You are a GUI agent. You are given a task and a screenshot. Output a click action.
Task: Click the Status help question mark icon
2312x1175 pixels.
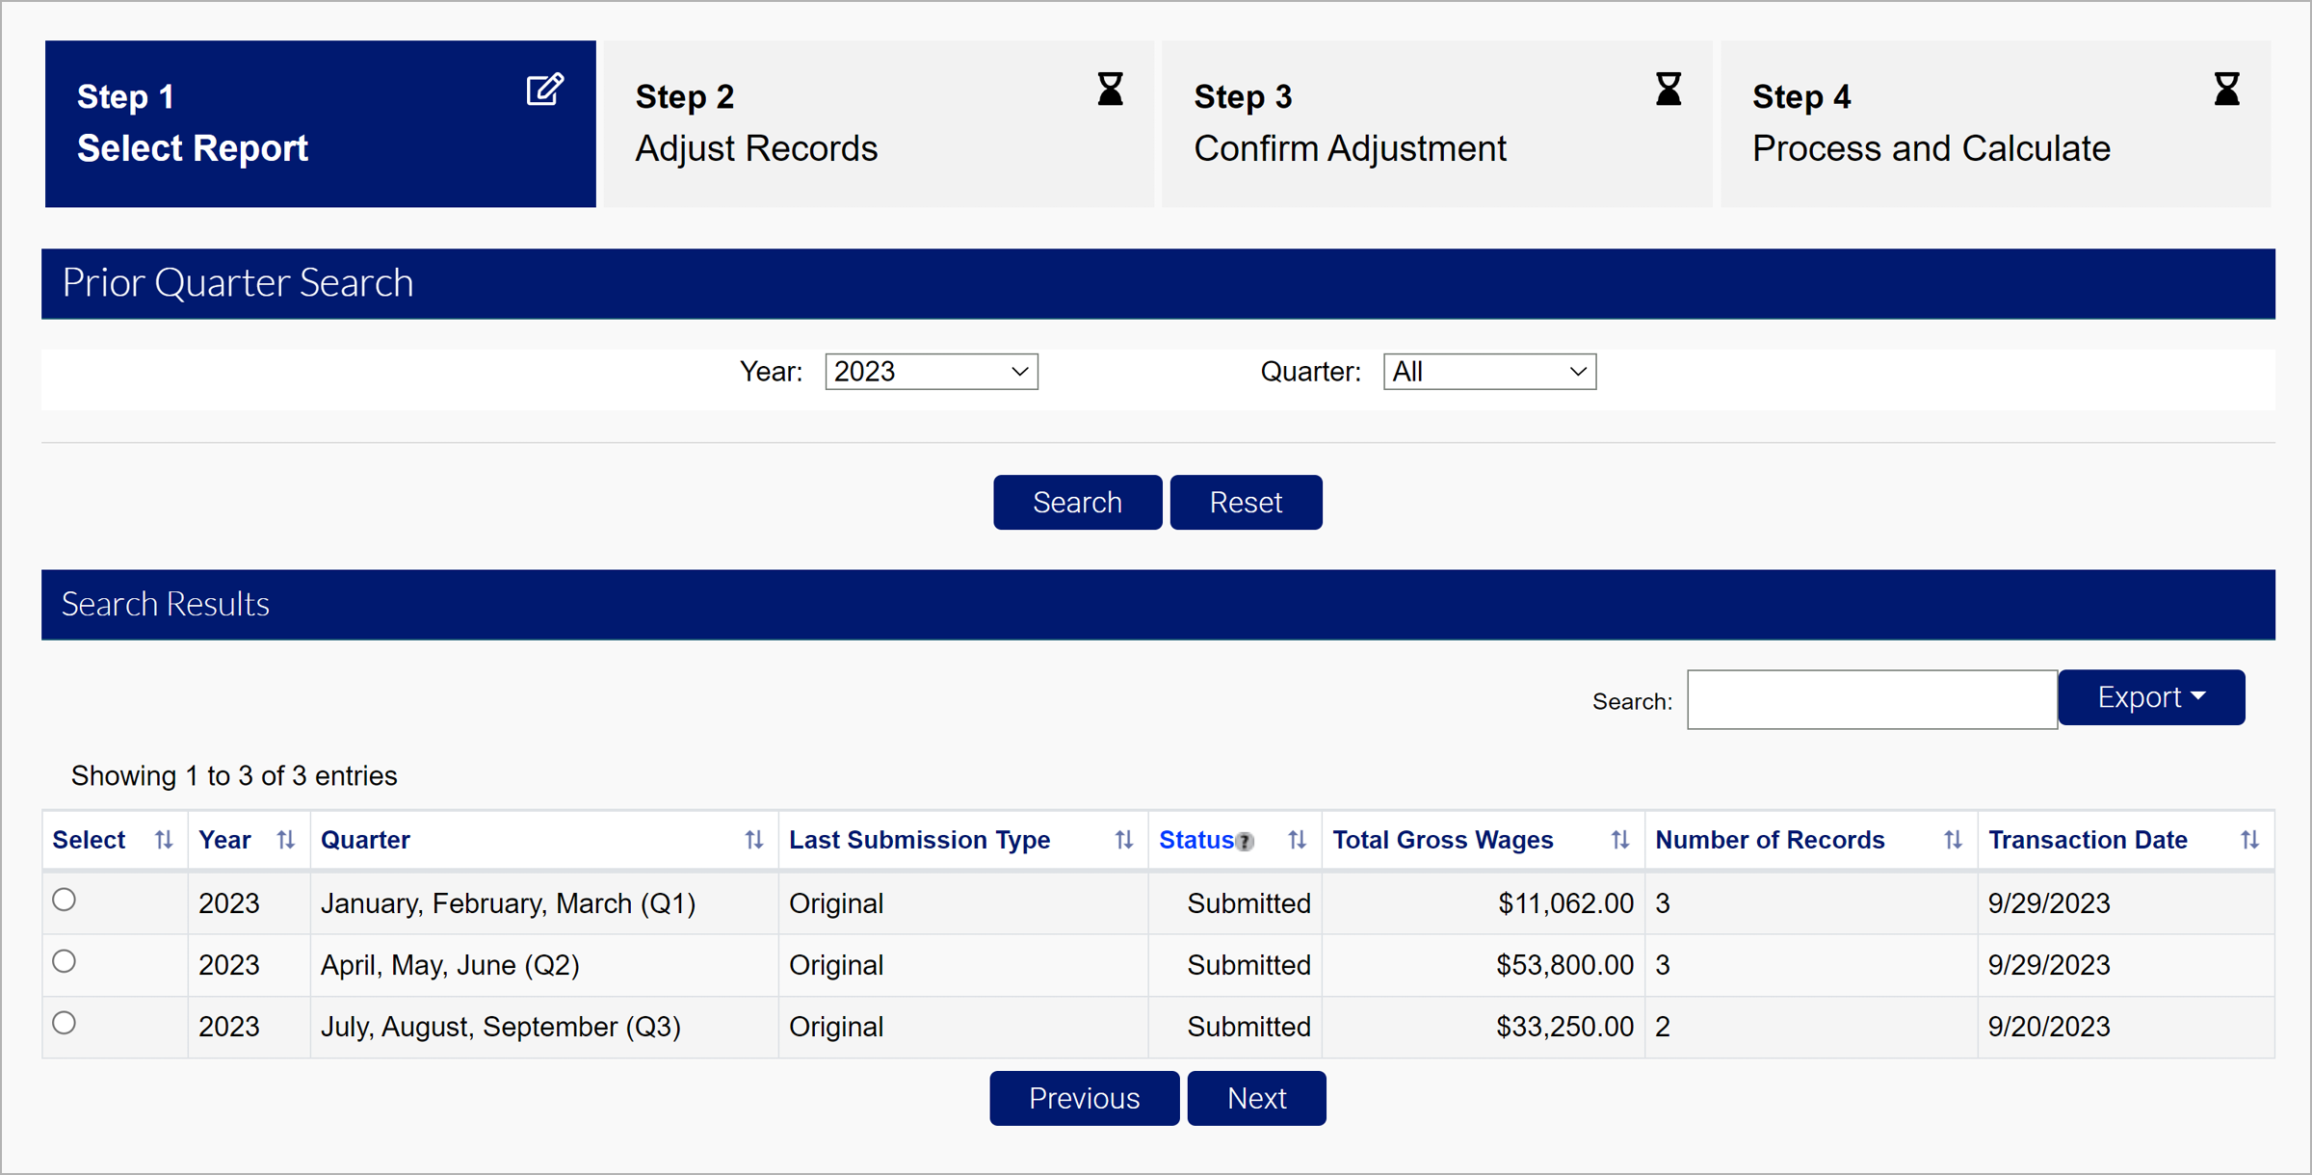1245,842
